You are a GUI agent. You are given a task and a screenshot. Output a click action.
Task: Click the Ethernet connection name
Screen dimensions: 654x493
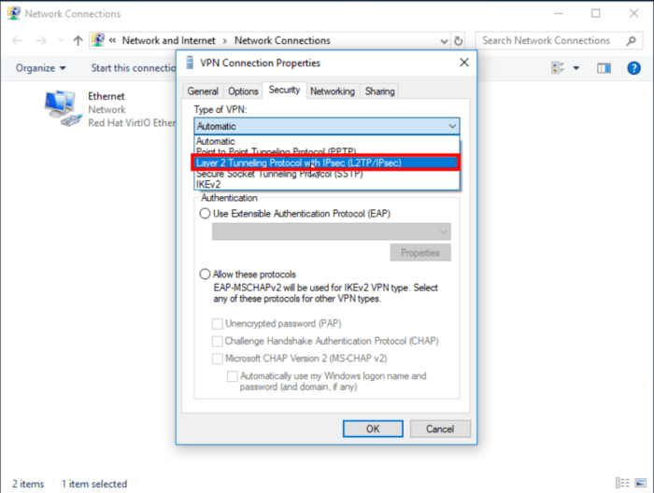point(106,96)
